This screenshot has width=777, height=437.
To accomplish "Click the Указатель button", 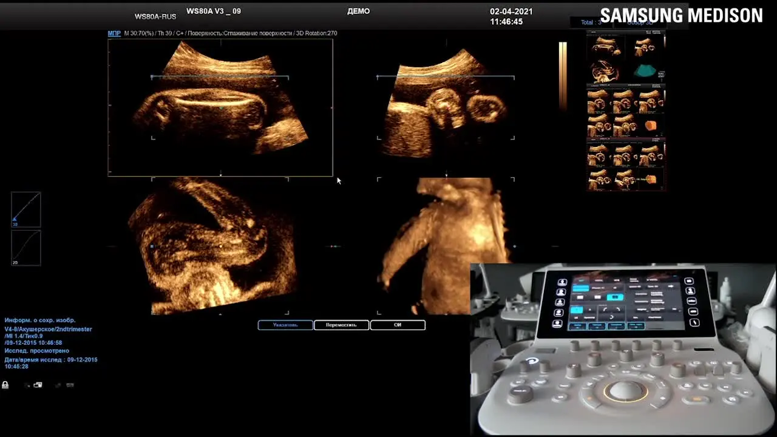I will [x=285, y=325].
